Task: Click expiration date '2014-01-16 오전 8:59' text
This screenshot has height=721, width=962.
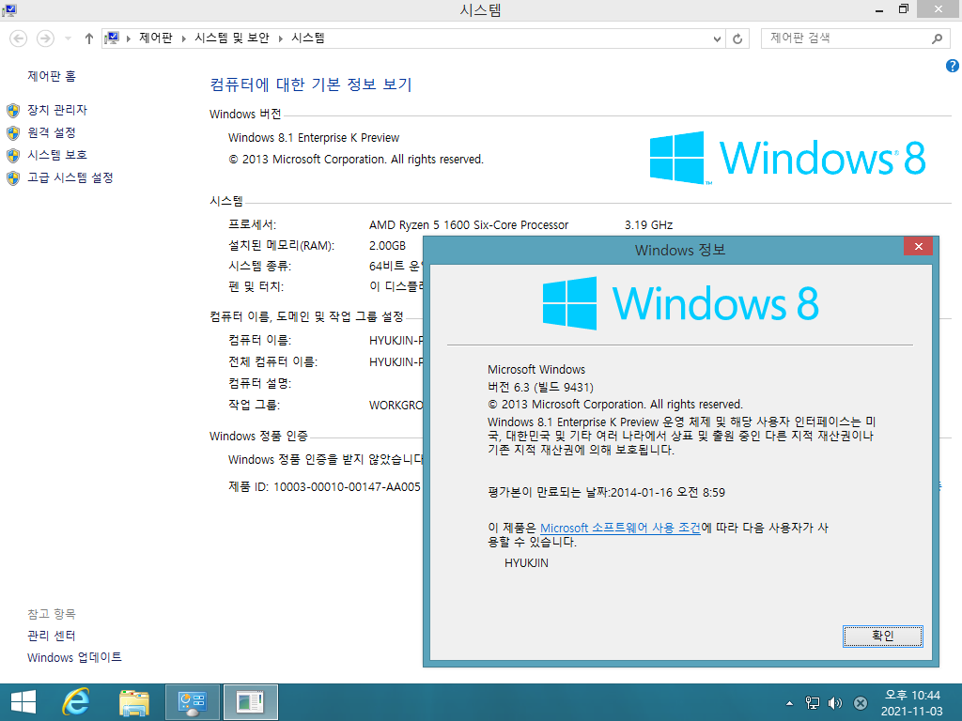Action: point(668,492)
